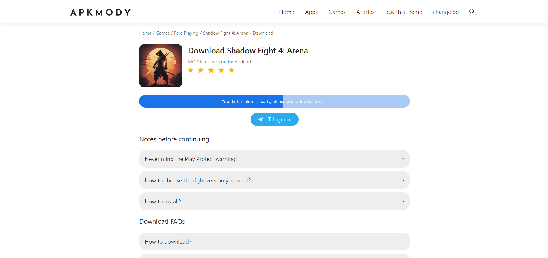Open the Games menu item
The height and width of the screenshot is (258, 548).
point(337,12)
